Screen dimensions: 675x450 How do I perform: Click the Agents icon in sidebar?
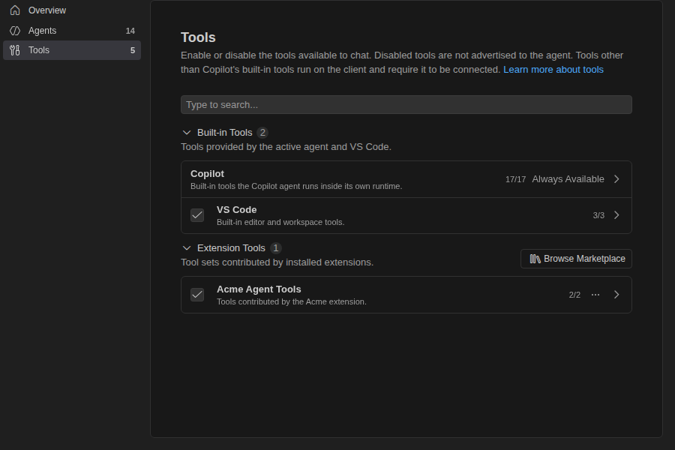point(15,31)
